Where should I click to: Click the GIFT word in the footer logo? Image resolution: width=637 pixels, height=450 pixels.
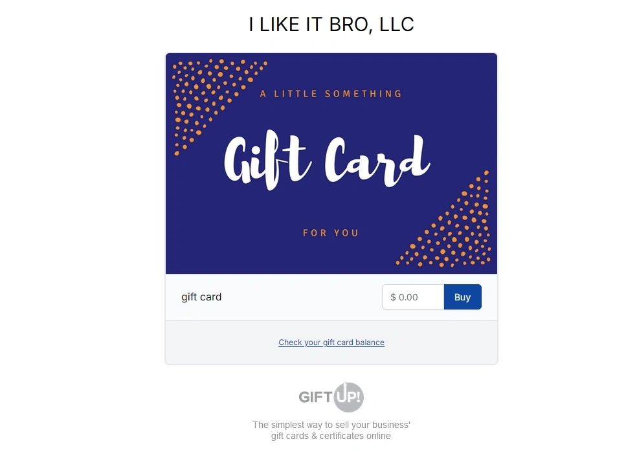tap(316, 397)
